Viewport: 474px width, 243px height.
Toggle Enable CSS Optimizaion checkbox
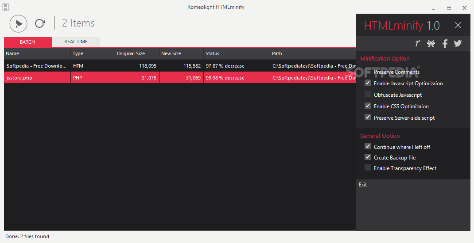point(368,106)
